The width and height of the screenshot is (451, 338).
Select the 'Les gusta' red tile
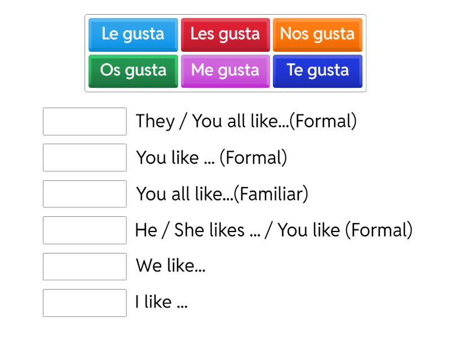[x=225, y=34]
